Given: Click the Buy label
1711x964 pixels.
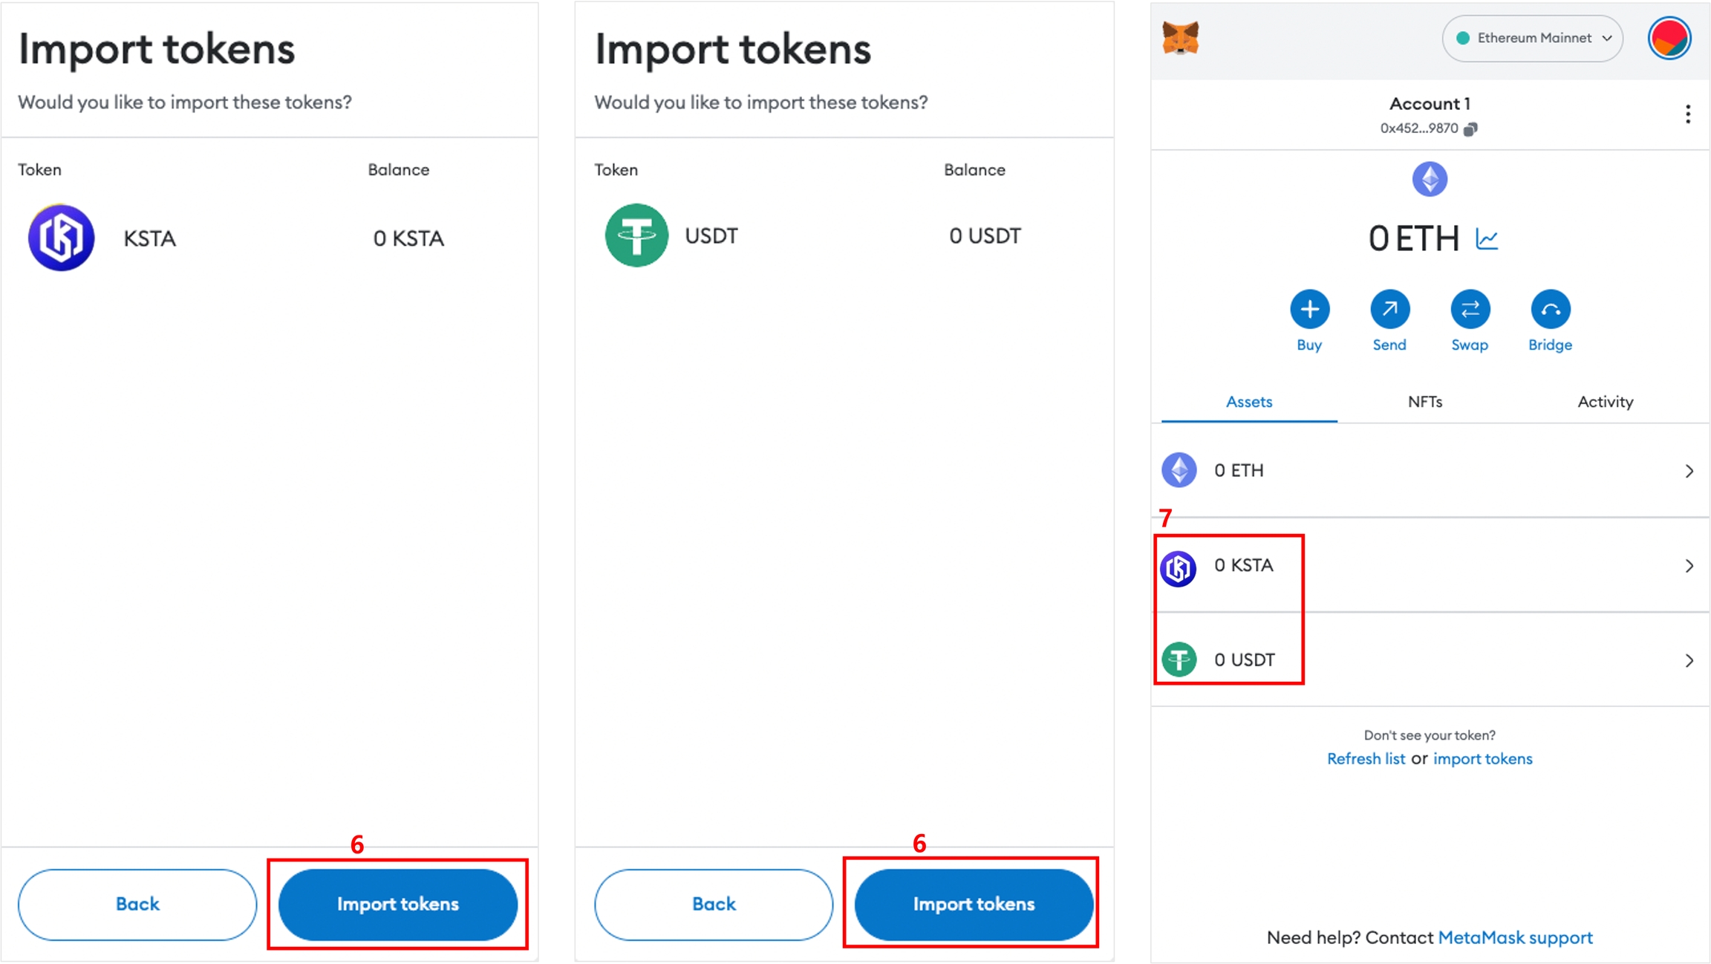Looking at the screenshot, I should point(1309,345).
